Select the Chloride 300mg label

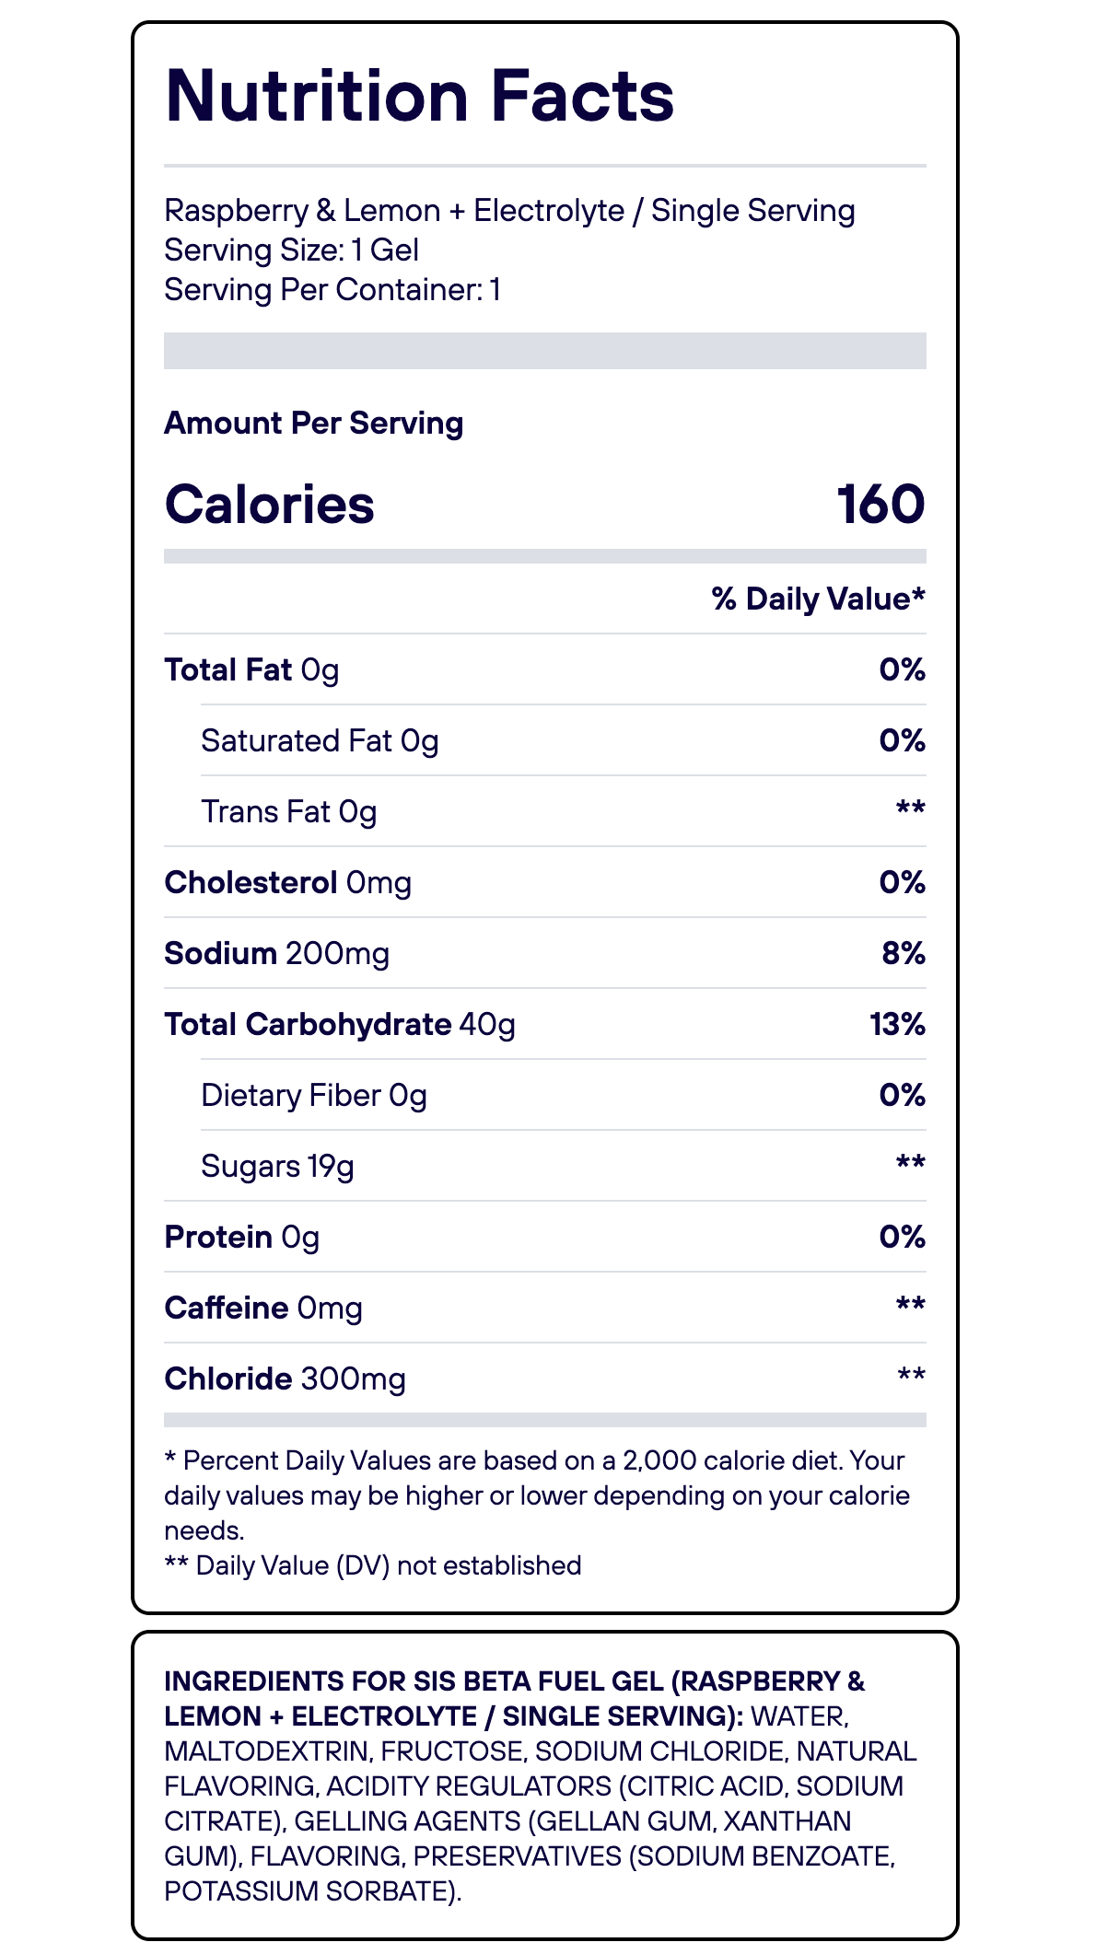(x=285, y=1379)
